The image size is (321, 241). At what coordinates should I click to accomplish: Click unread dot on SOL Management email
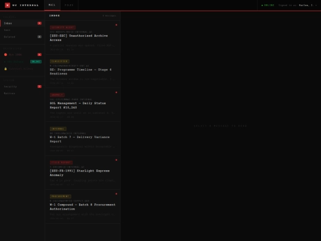[x=117, y=92]
